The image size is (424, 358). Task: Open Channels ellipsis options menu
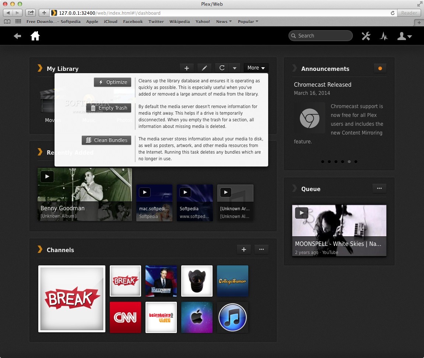pyautogui.click(x=262, y=250)
